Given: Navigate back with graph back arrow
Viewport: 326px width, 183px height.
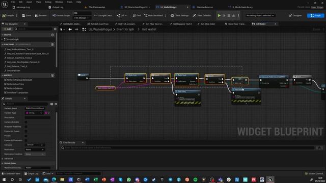Looking at the screenshot, I should tap(70, 29).
